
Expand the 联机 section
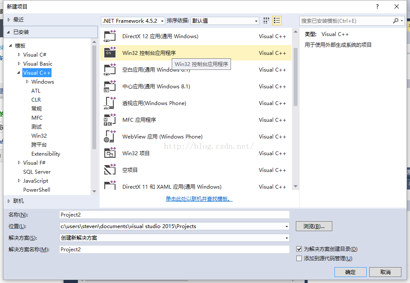point(9,201)
